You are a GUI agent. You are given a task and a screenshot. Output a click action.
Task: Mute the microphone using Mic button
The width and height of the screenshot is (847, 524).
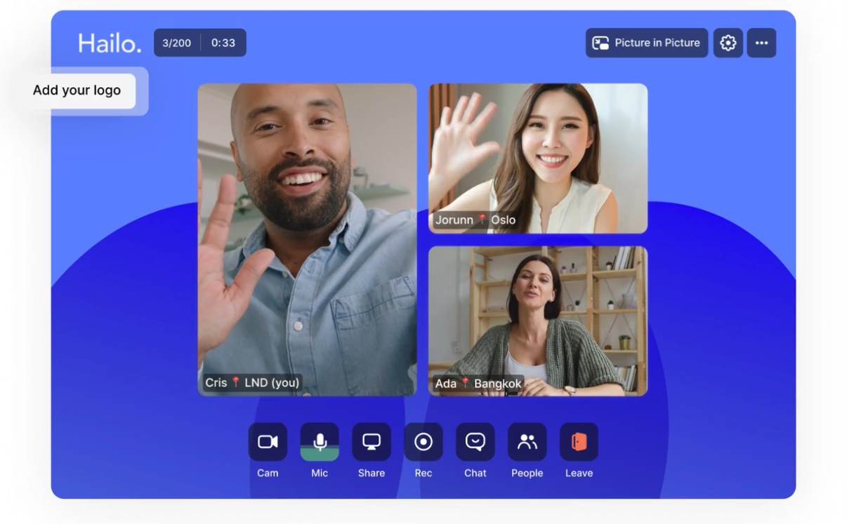click(320, 442)
